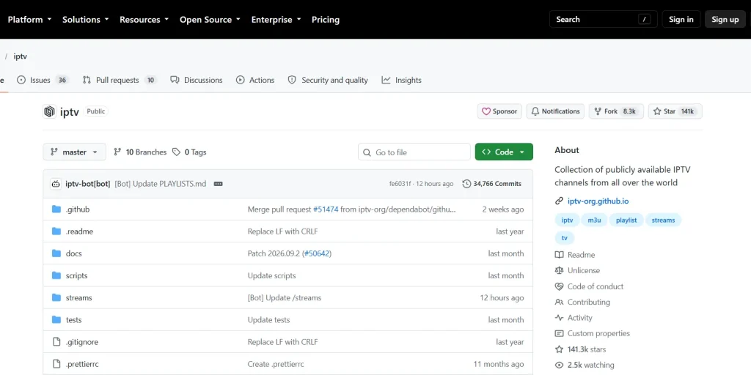Click the Search input box

coord(603,20)
